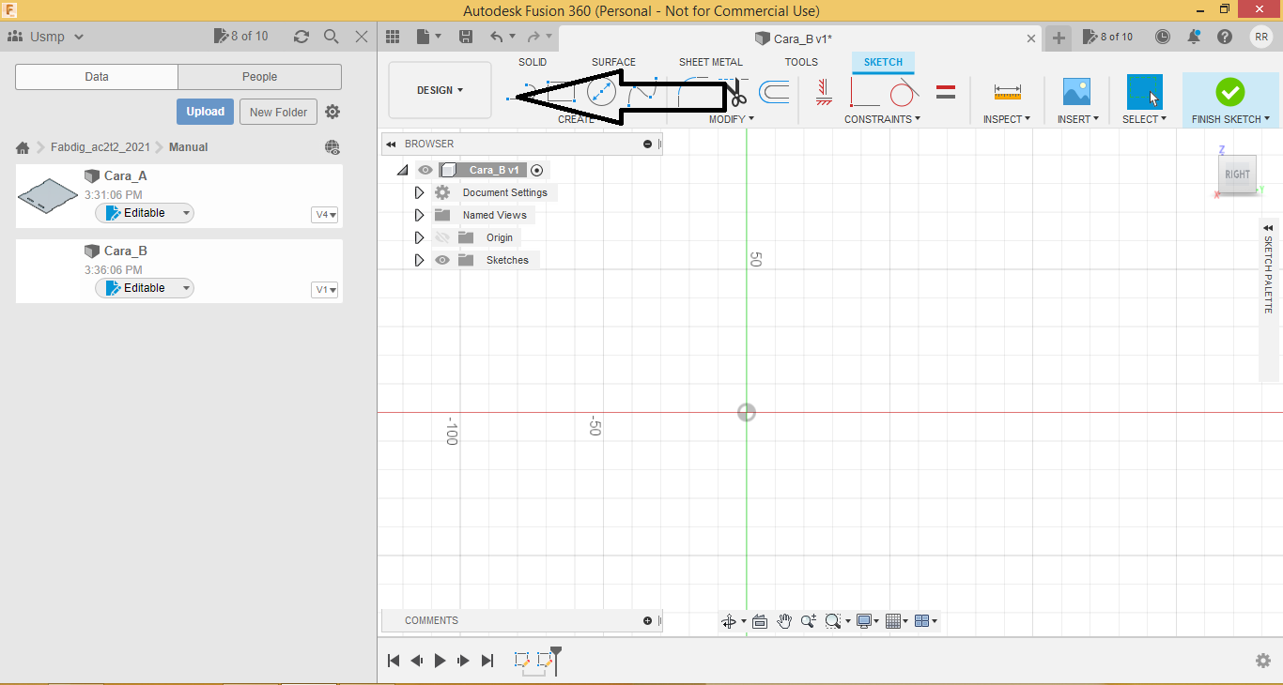Open timeline settings gear
This screenshot has width=1283, height=685.
(1263, 661)
